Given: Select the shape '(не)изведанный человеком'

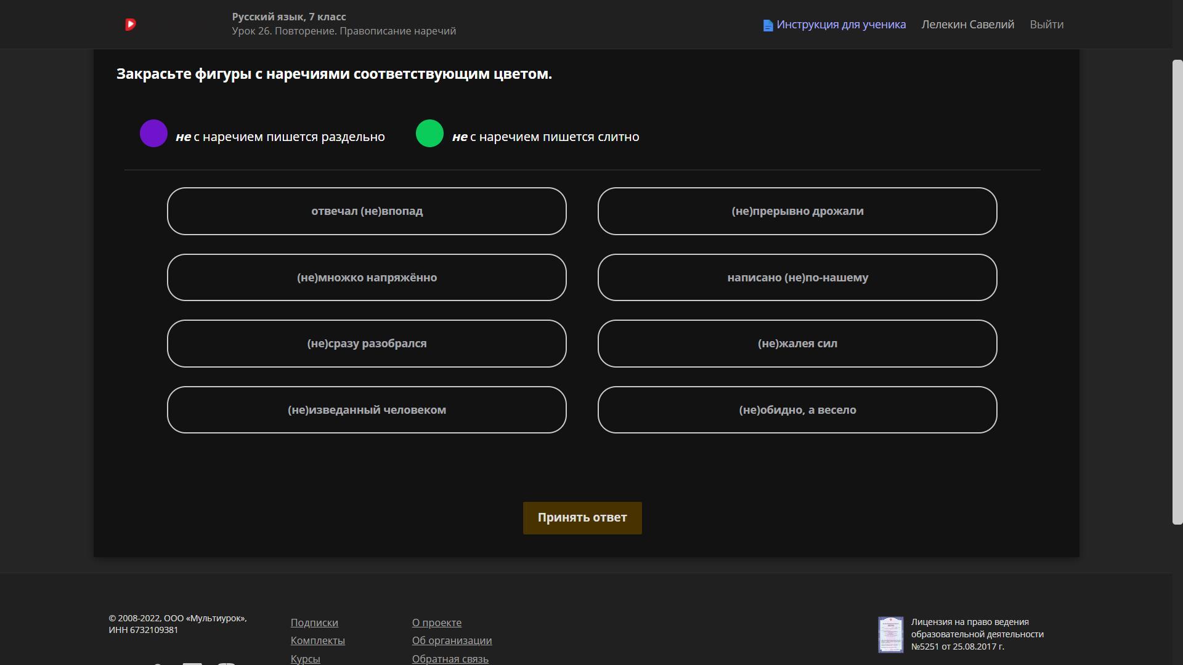Looking at the screenshot, I should 367,410.
